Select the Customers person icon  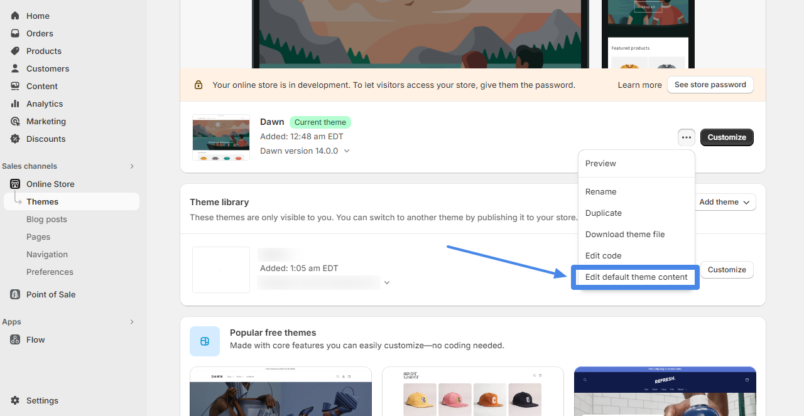(x=15, y=68)
